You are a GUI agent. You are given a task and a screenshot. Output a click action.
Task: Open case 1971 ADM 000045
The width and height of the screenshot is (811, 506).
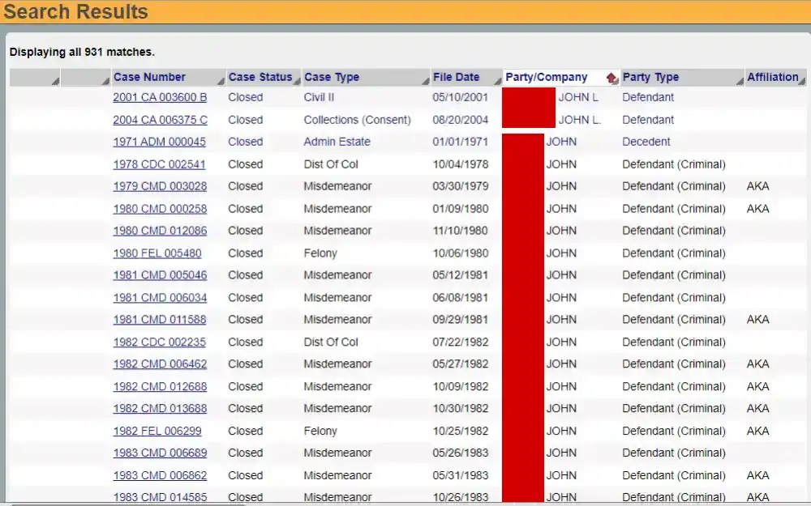(x=159, y=142)
